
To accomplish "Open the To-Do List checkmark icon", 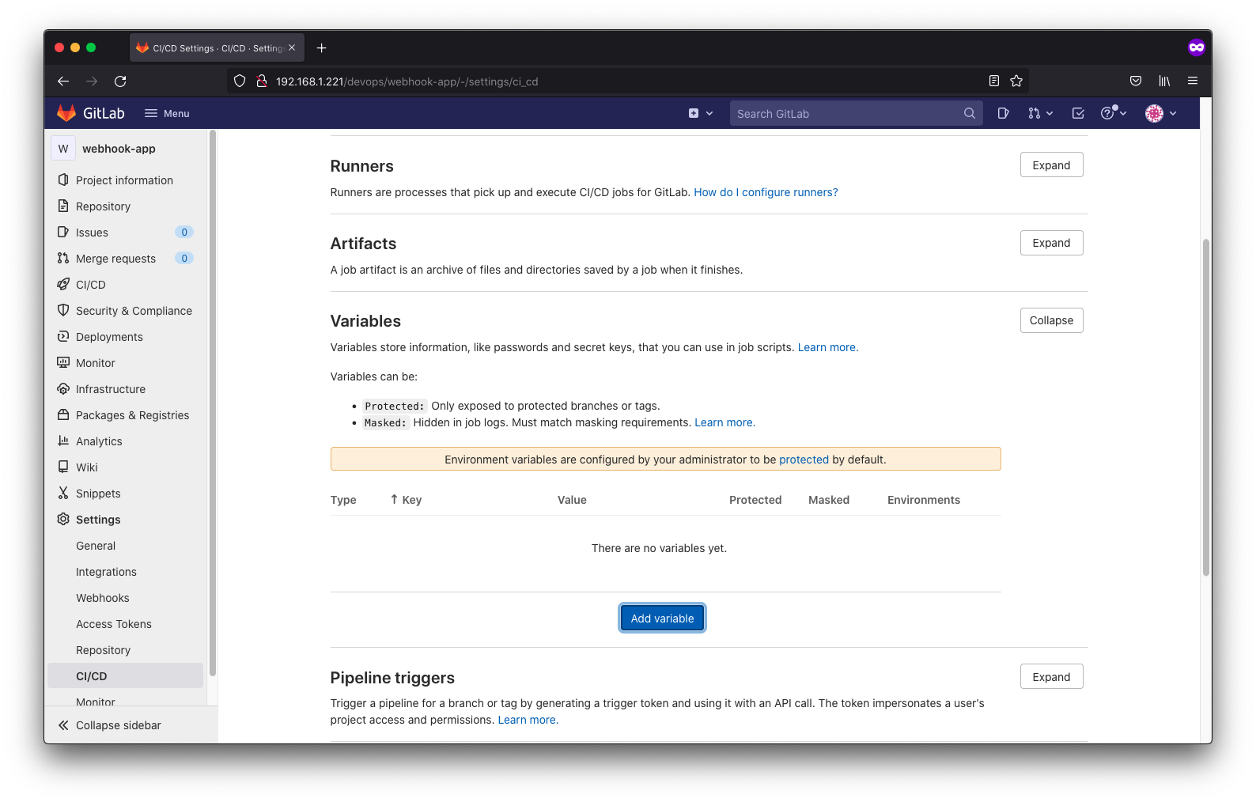I will click(1077, 113).
